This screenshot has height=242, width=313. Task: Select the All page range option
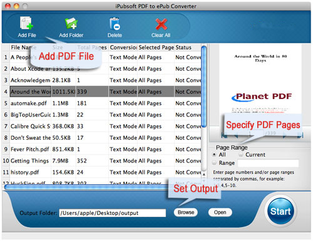tap(214, 155)
